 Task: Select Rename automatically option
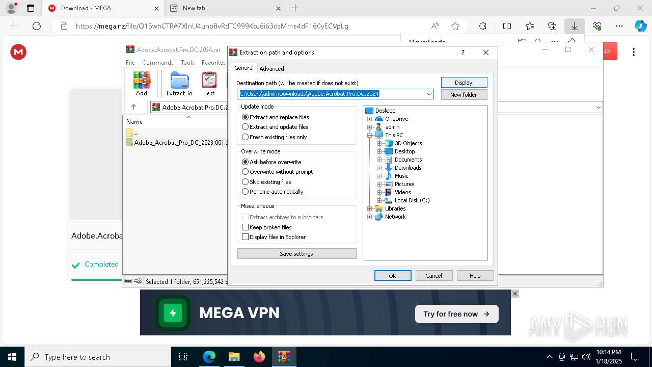tap(273, 192)
